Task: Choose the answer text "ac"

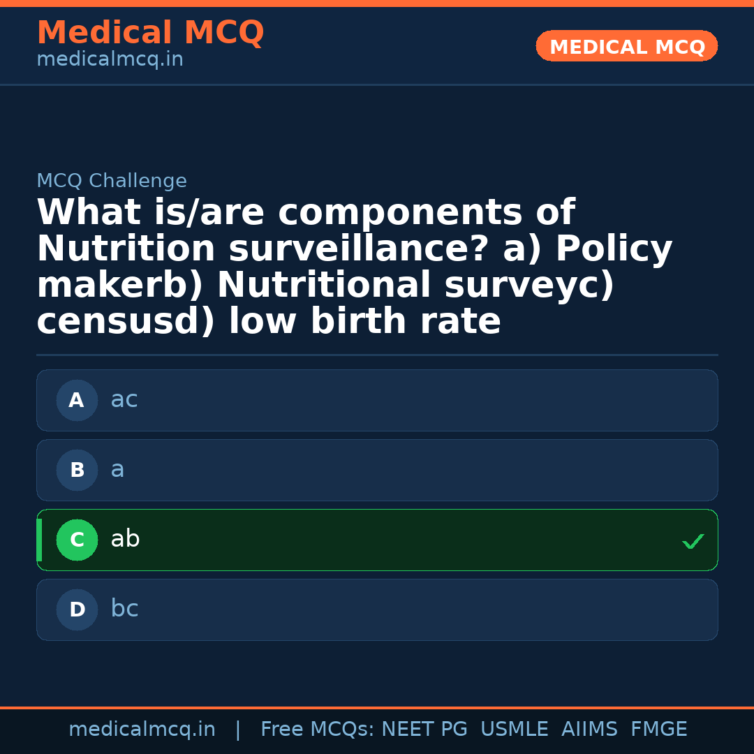Action: tap(124, 400)
